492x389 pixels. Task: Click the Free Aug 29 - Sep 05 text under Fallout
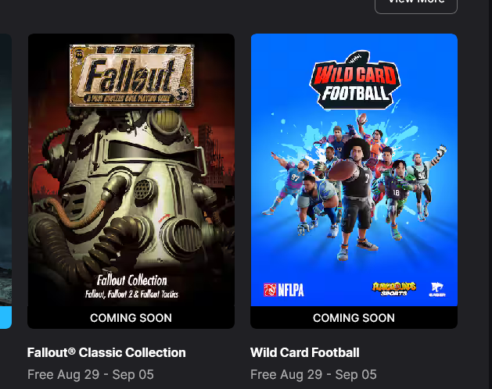91,375
